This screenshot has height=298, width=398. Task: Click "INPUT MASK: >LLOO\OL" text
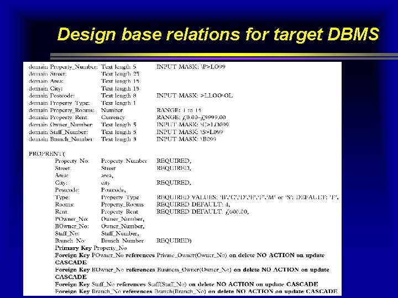point(195,96)
